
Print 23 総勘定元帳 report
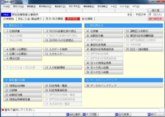pyautogui.click(x=23, y=95)
